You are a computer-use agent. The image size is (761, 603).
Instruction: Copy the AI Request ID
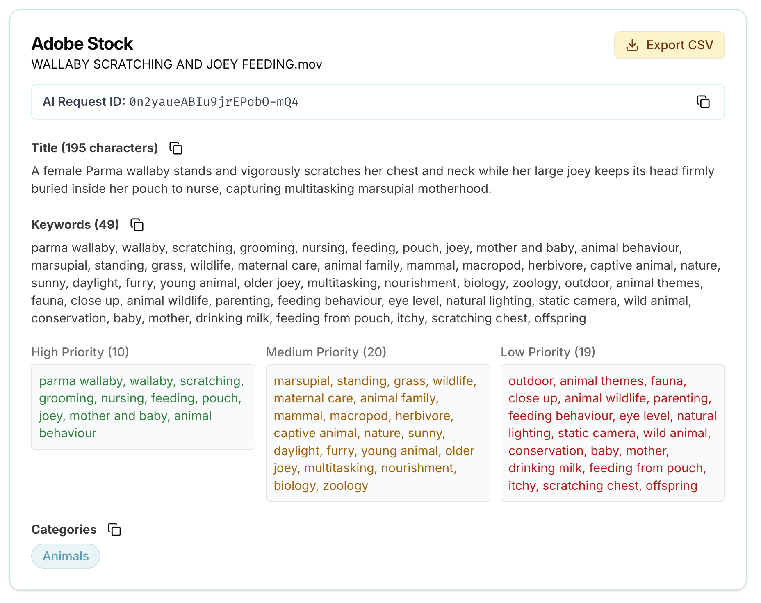click(x=703, y=102)
